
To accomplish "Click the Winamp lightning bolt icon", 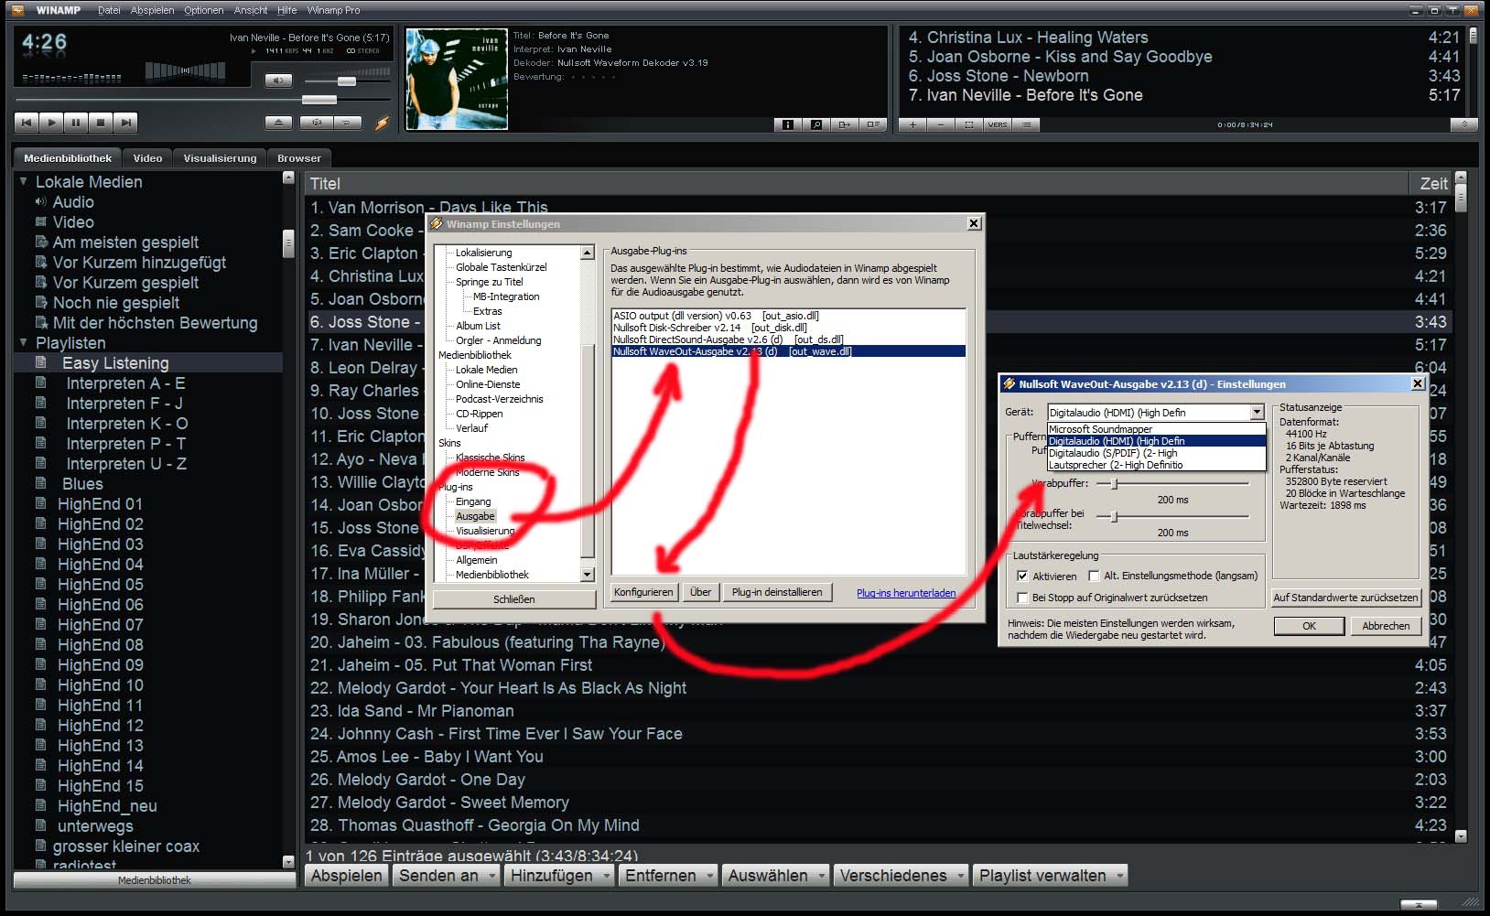I will (382, 123).
